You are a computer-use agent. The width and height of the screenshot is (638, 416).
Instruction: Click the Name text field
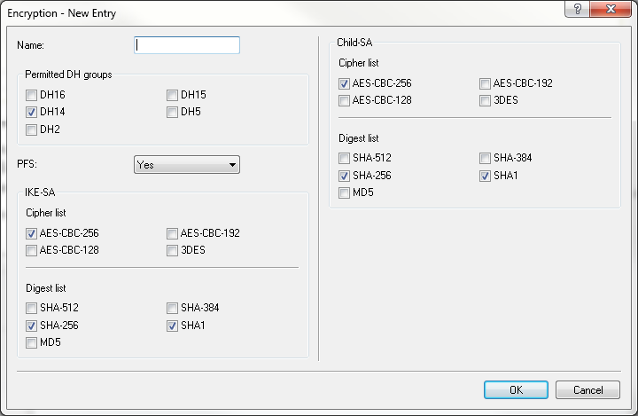tap(187, 45)
